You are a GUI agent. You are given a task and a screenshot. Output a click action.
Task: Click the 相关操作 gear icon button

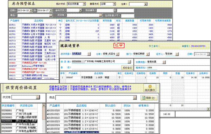(150, 88)
